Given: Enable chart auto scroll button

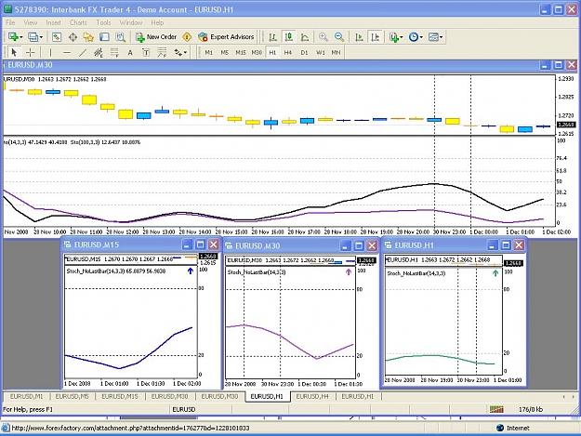Looking at the screenshot, I should (359, 37).
